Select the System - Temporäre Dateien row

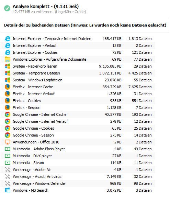[78, 73]
